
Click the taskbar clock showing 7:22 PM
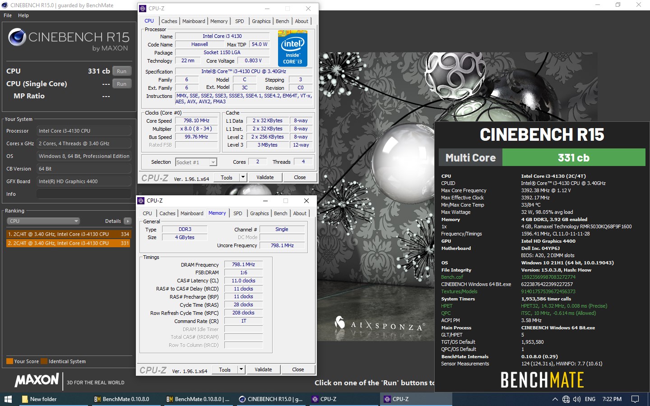[x=612, y=399]
